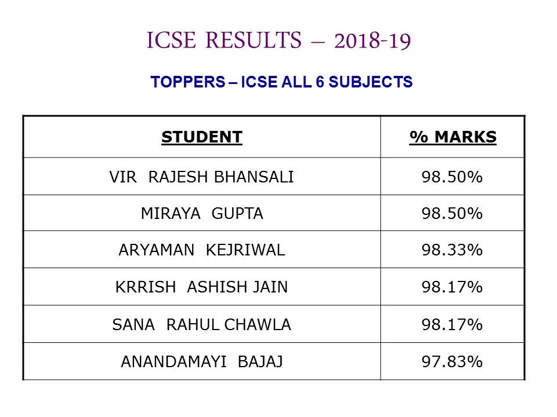This screenshot has height=417, width=557.
Task: Select the name SANA RAHUL CHAWLA
Action: tap(201, 324)
